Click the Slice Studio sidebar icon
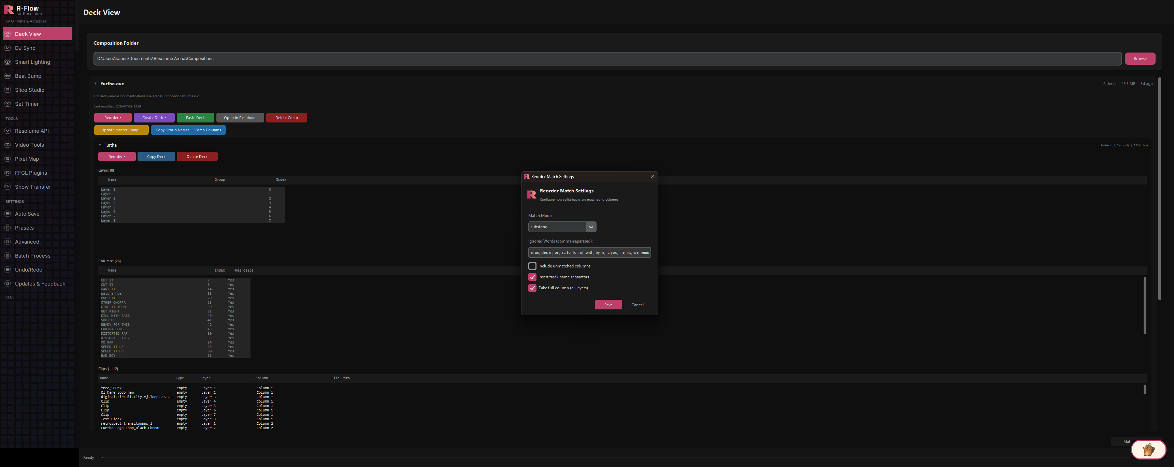Screen dimensions: 1174x467 tap(7, 90)
